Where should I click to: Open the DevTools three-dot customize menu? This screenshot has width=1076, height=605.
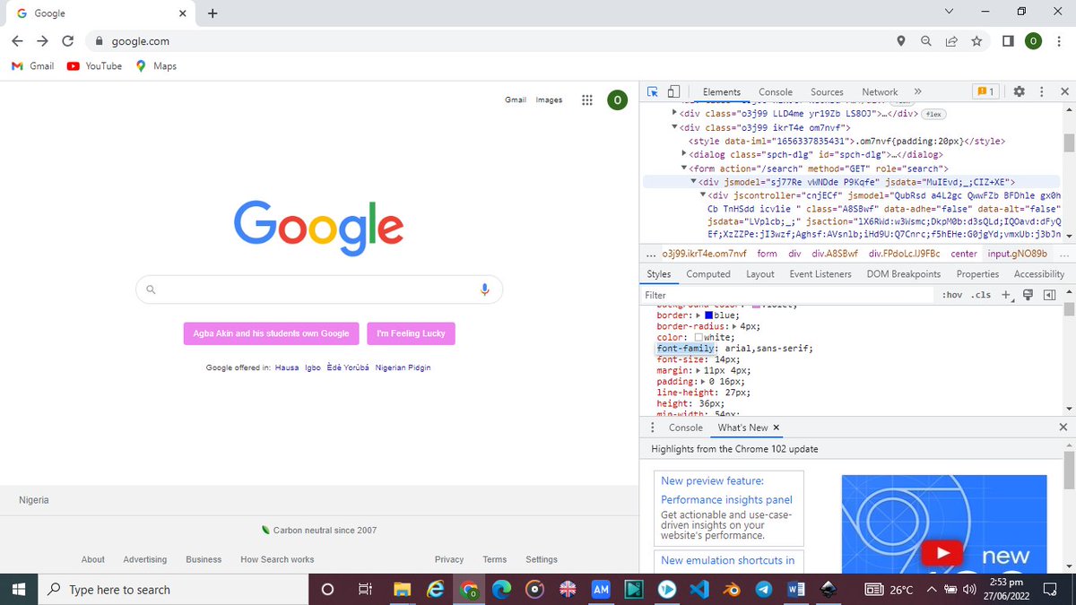point(1041,91)
